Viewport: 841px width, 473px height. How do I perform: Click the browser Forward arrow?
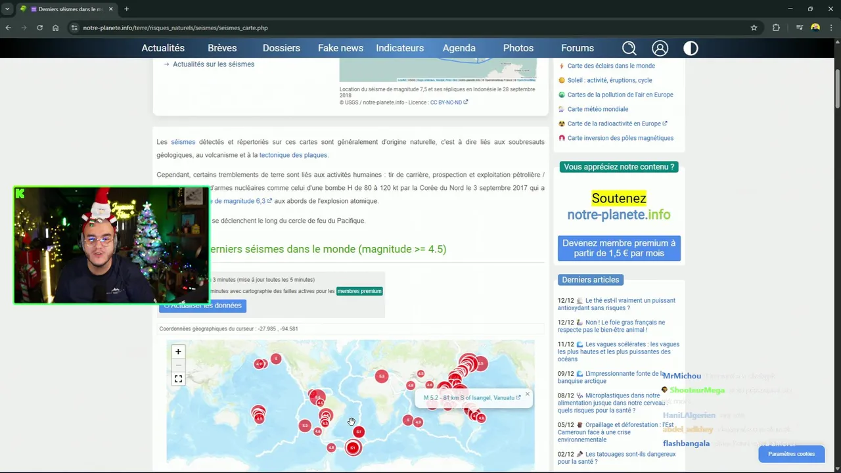(x=24, y=28)
